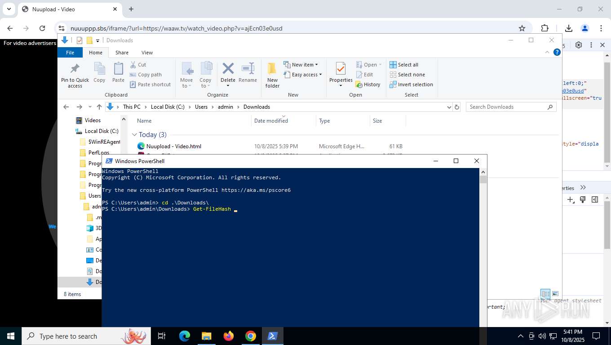Click Explorer help question mark icon
This screenshot has height=345, width=611.
(557, 52)
